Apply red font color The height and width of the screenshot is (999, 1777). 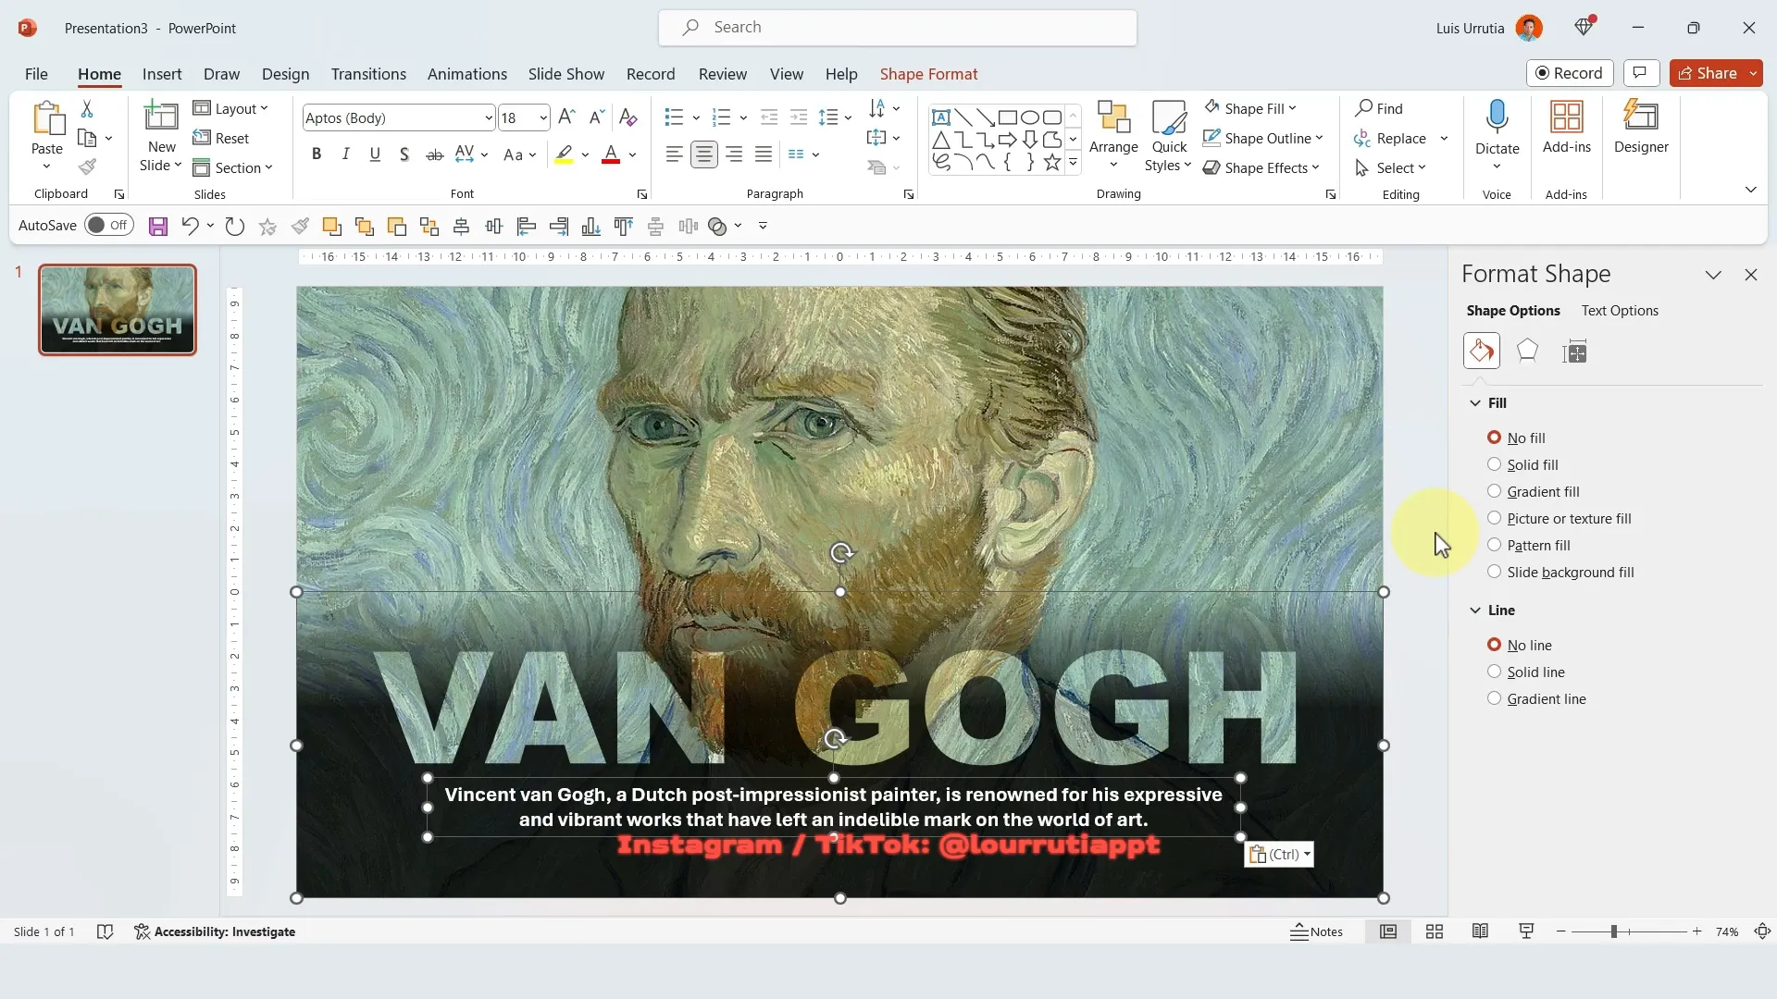(611, 154)
